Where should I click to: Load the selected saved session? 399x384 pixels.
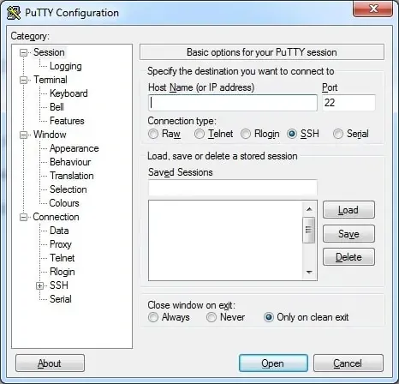tap(348, 210)
